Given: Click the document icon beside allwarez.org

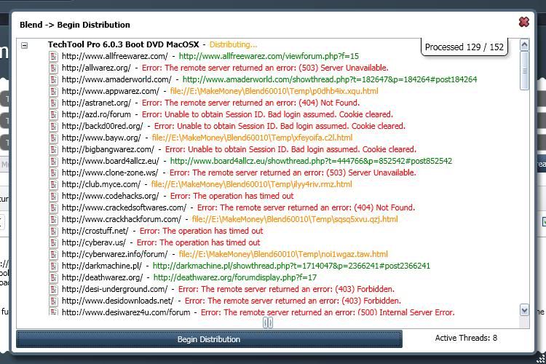Looking at the screenshot, I should click(x=53, y=68).
